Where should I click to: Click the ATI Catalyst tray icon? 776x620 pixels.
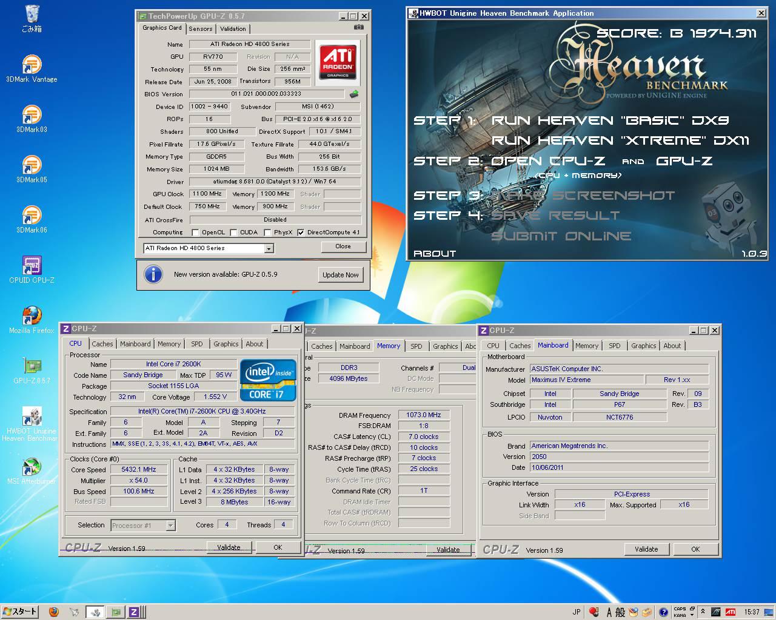point(731,612)
